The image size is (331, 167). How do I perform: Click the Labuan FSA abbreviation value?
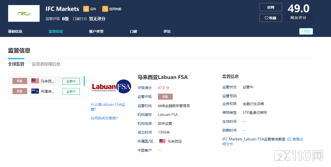[x=168, y=115]
